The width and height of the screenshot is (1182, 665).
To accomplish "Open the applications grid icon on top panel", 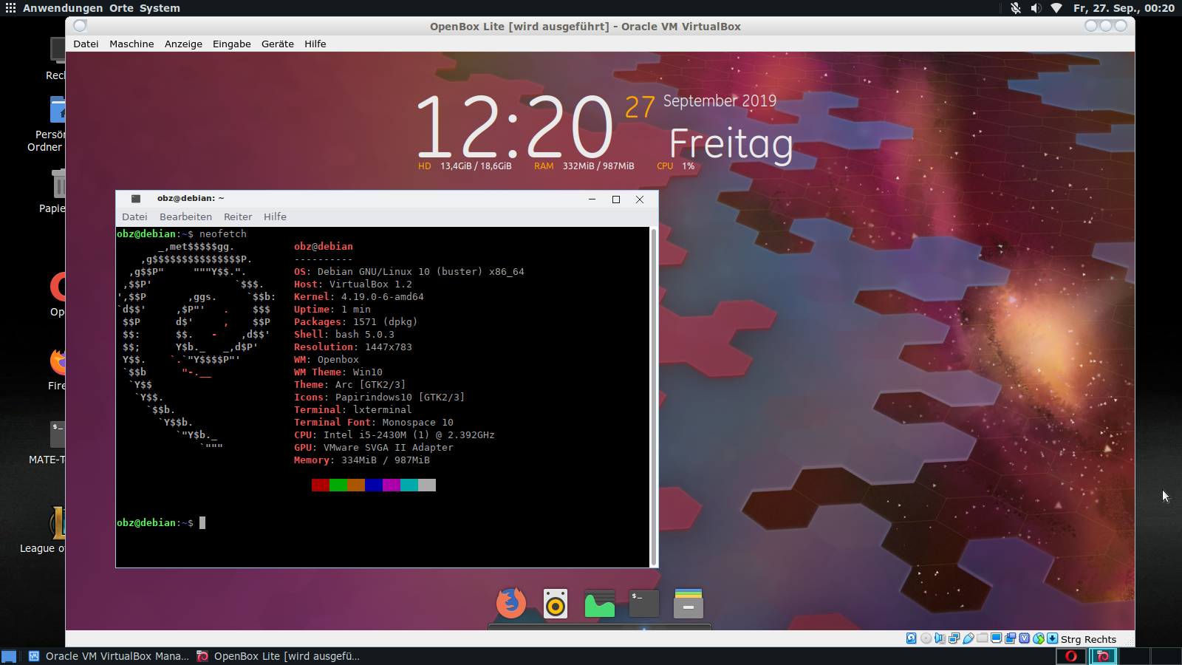I will [x=10, y=8].
